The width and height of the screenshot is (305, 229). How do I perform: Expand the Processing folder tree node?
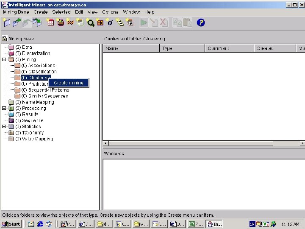coord(4,108)
